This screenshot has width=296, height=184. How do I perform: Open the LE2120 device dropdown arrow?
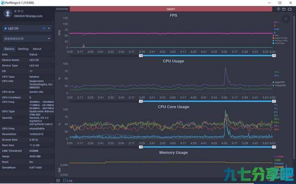click(49, 29)
